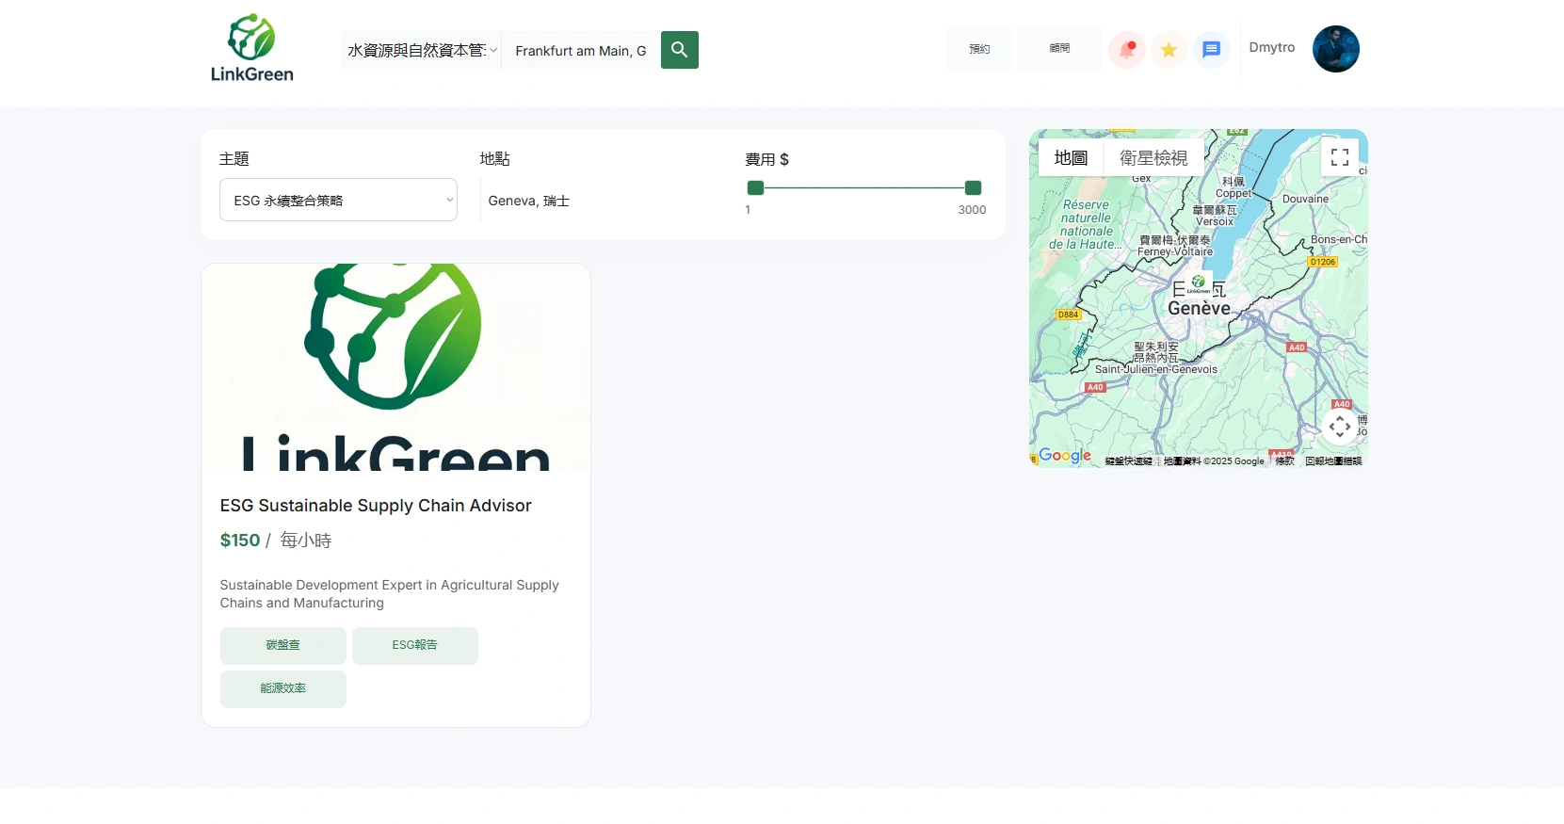Open the LinkGreen logo home link
1564x824 pixels.
pyautogui.click(x=251, y=48)
